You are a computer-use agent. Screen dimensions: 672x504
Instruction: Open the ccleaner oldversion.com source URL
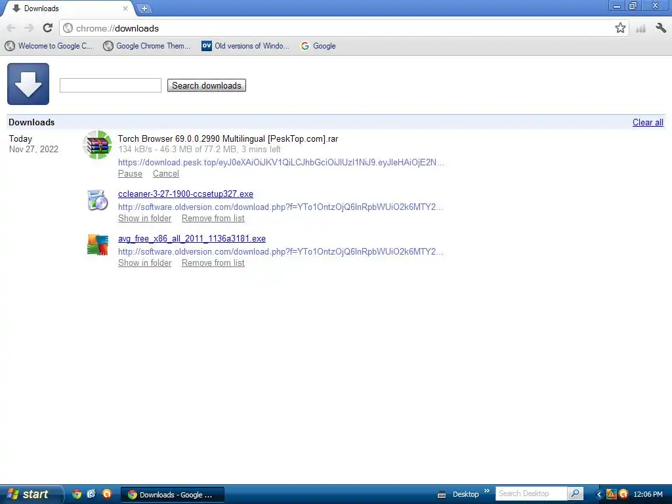tap(281, 207)
